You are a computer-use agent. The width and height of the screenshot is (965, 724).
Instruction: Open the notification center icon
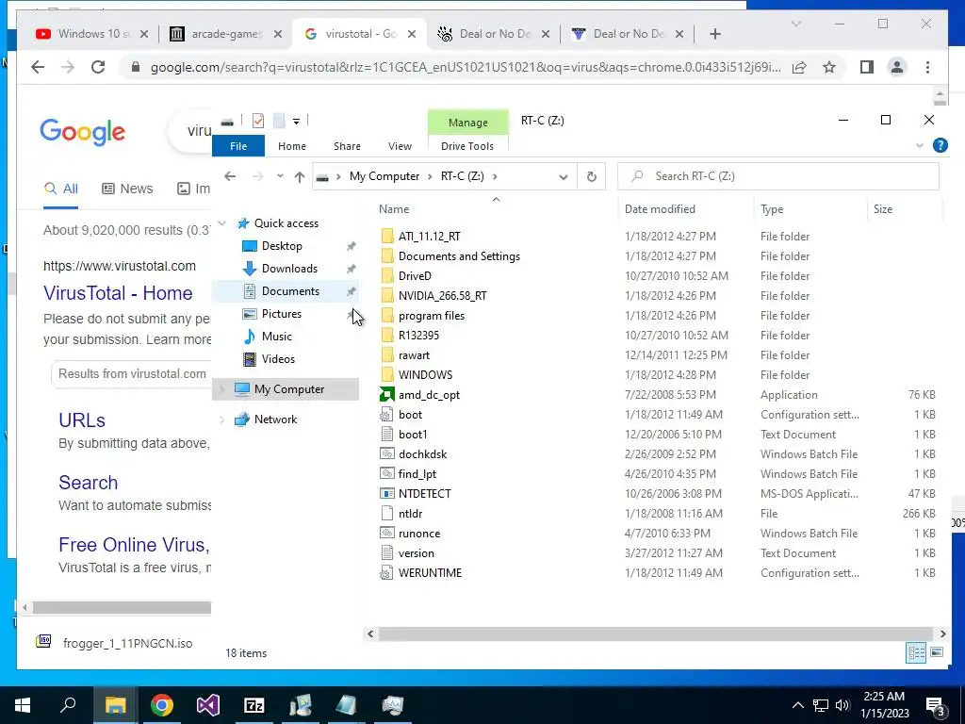tap(936, 705)
